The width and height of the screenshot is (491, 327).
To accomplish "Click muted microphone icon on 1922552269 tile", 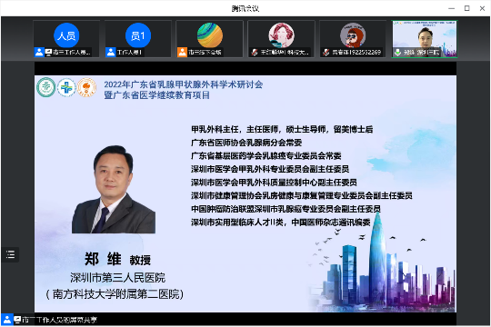I will 326,53.
